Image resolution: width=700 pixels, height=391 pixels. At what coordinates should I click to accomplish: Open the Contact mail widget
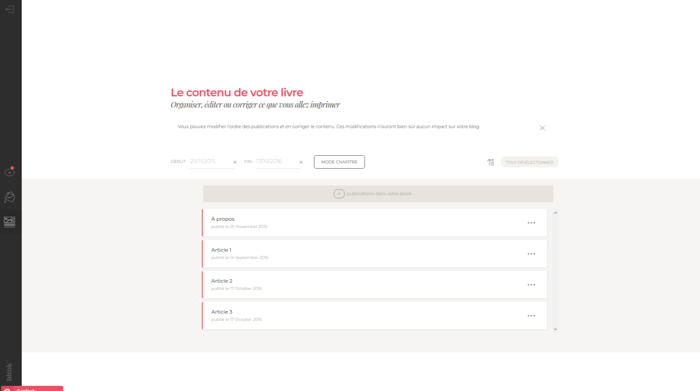(x=32, y=388)
